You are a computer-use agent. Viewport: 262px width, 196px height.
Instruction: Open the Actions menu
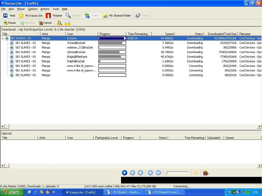click(45, 9)
